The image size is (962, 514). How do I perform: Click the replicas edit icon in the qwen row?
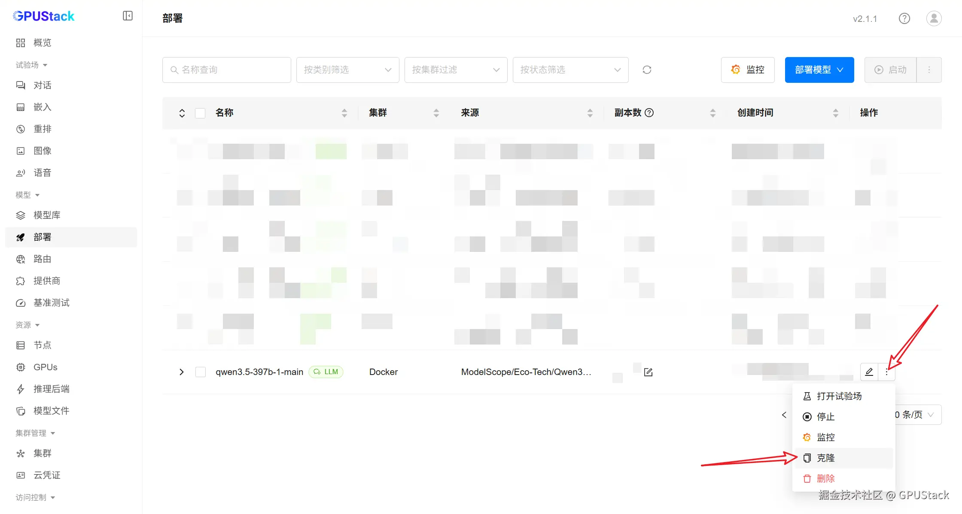[x=648, y=372]
